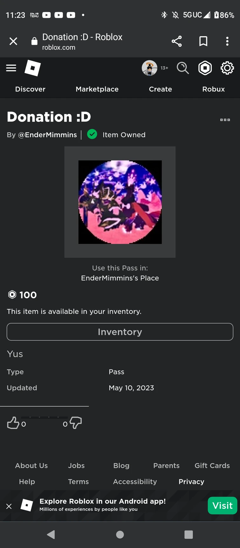
Task: Switch to the Discover tab
Action: click(30, 89)
